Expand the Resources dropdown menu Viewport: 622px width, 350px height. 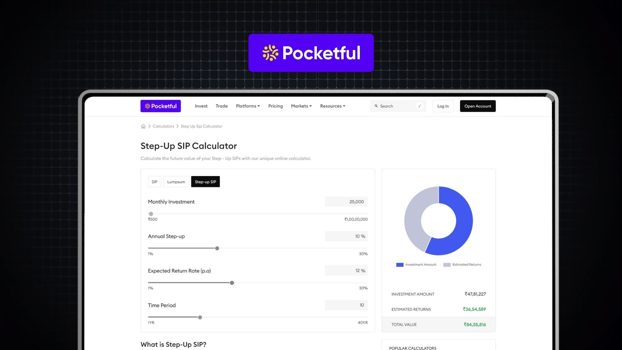point(332,106)
